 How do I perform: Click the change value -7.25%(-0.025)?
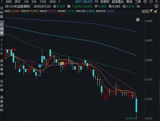pos(82,6)
